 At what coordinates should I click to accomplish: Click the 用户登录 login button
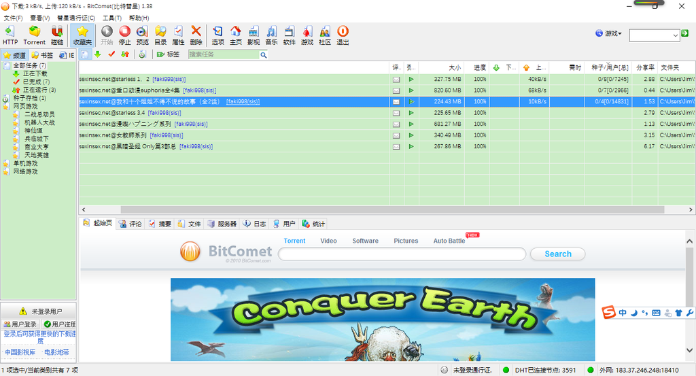point(20,324)
